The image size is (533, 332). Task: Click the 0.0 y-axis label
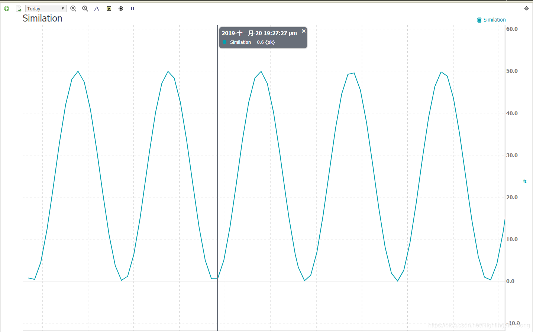point(510,281)
